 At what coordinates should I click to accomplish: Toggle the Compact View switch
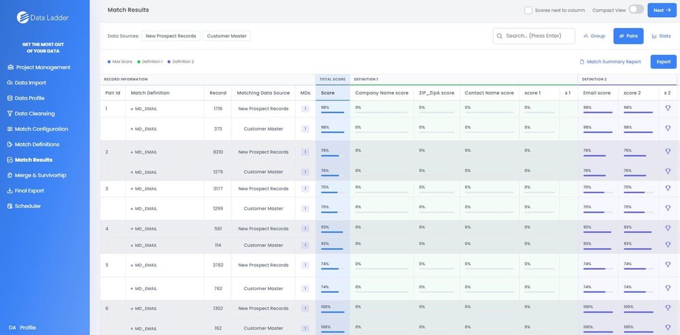pos(636,10)
